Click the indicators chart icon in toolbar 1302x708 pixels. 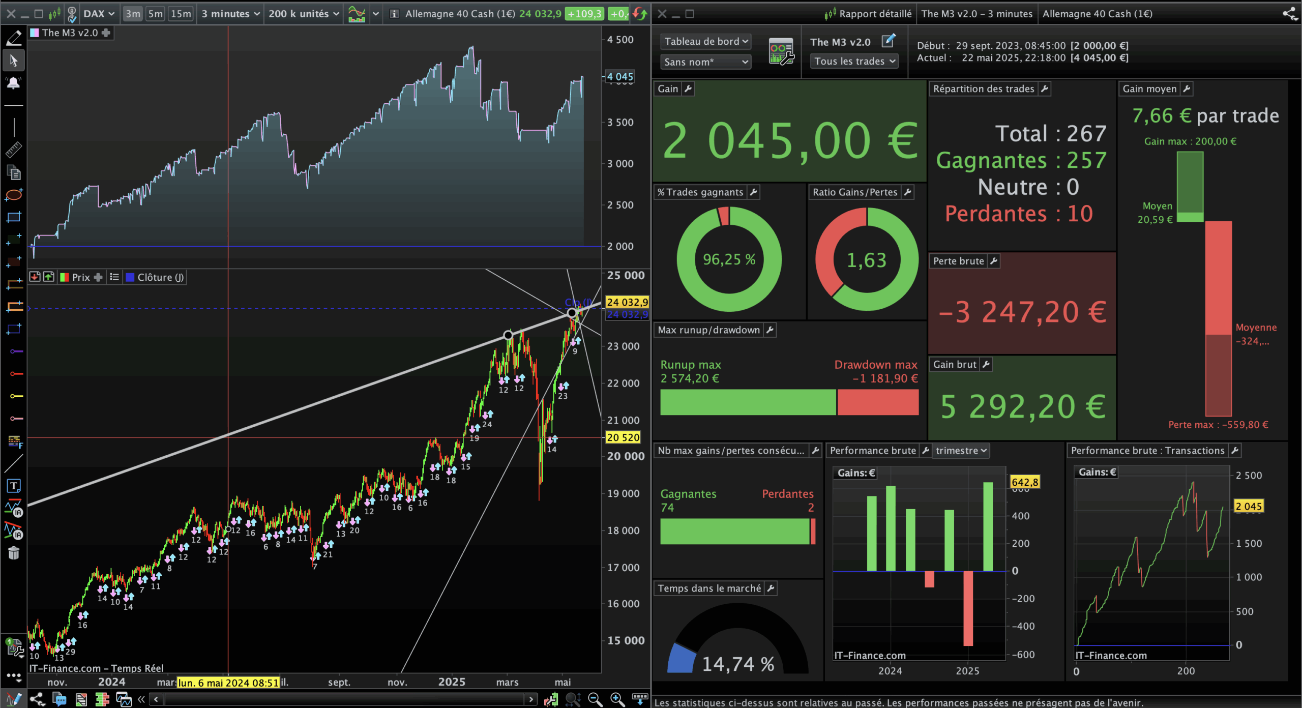(357, 14)
